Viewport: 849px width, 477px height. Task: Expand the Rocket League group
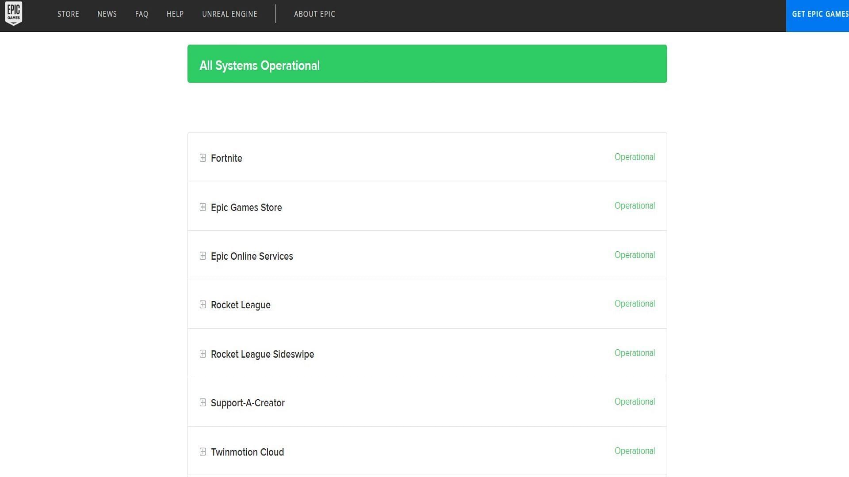[x=203, y=304]
